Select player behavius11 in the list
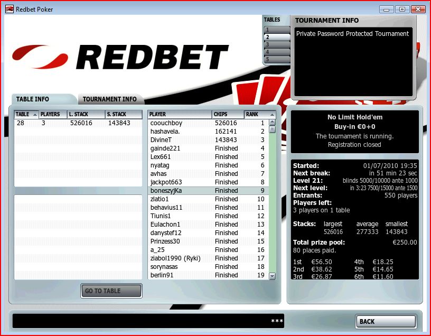Viewport: 431px width, 336px height. (x=208, y=208)
